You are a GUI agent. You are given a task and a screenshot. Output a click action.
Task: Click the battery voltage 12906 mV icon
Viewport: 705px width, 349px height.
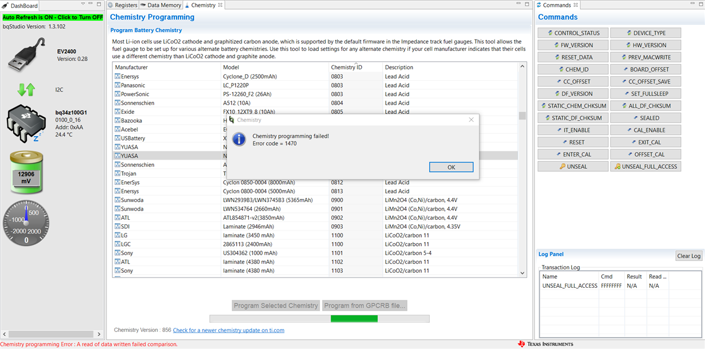[x=26, y=173]
